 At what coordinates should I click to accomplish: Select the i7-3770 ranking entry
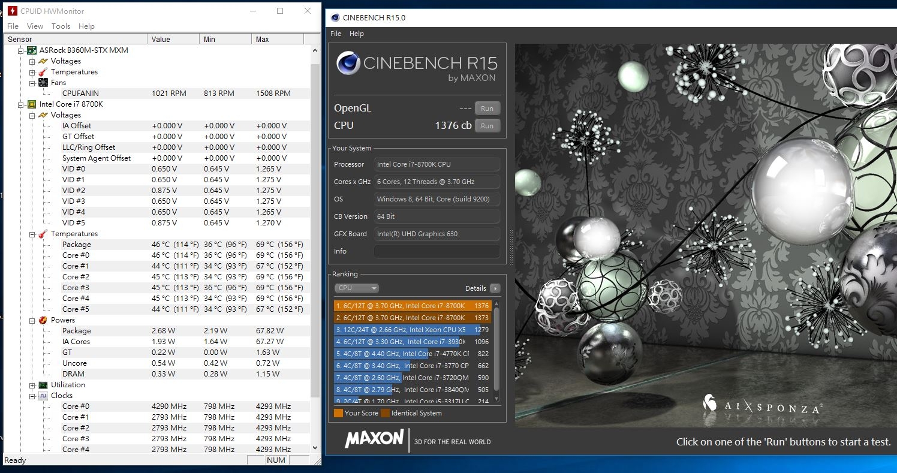point(413,366)
